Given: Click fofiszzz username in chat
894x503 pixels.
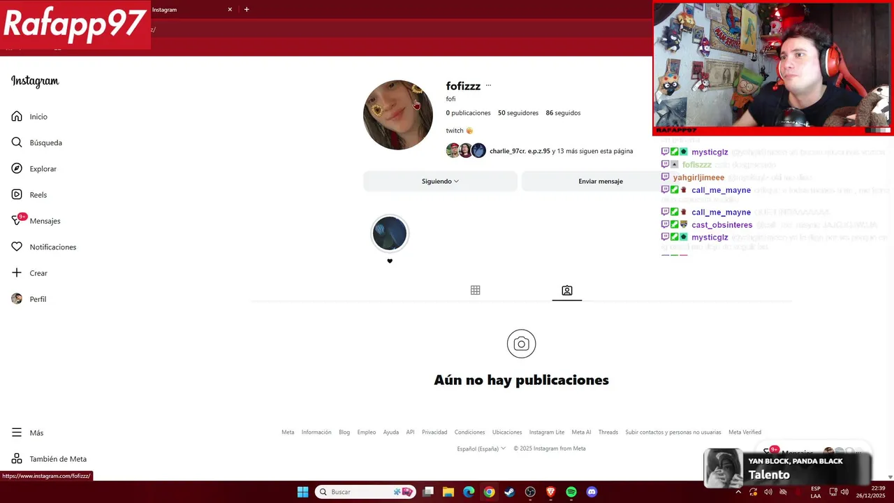Looking at the screenshot, I should pos(697,165).
